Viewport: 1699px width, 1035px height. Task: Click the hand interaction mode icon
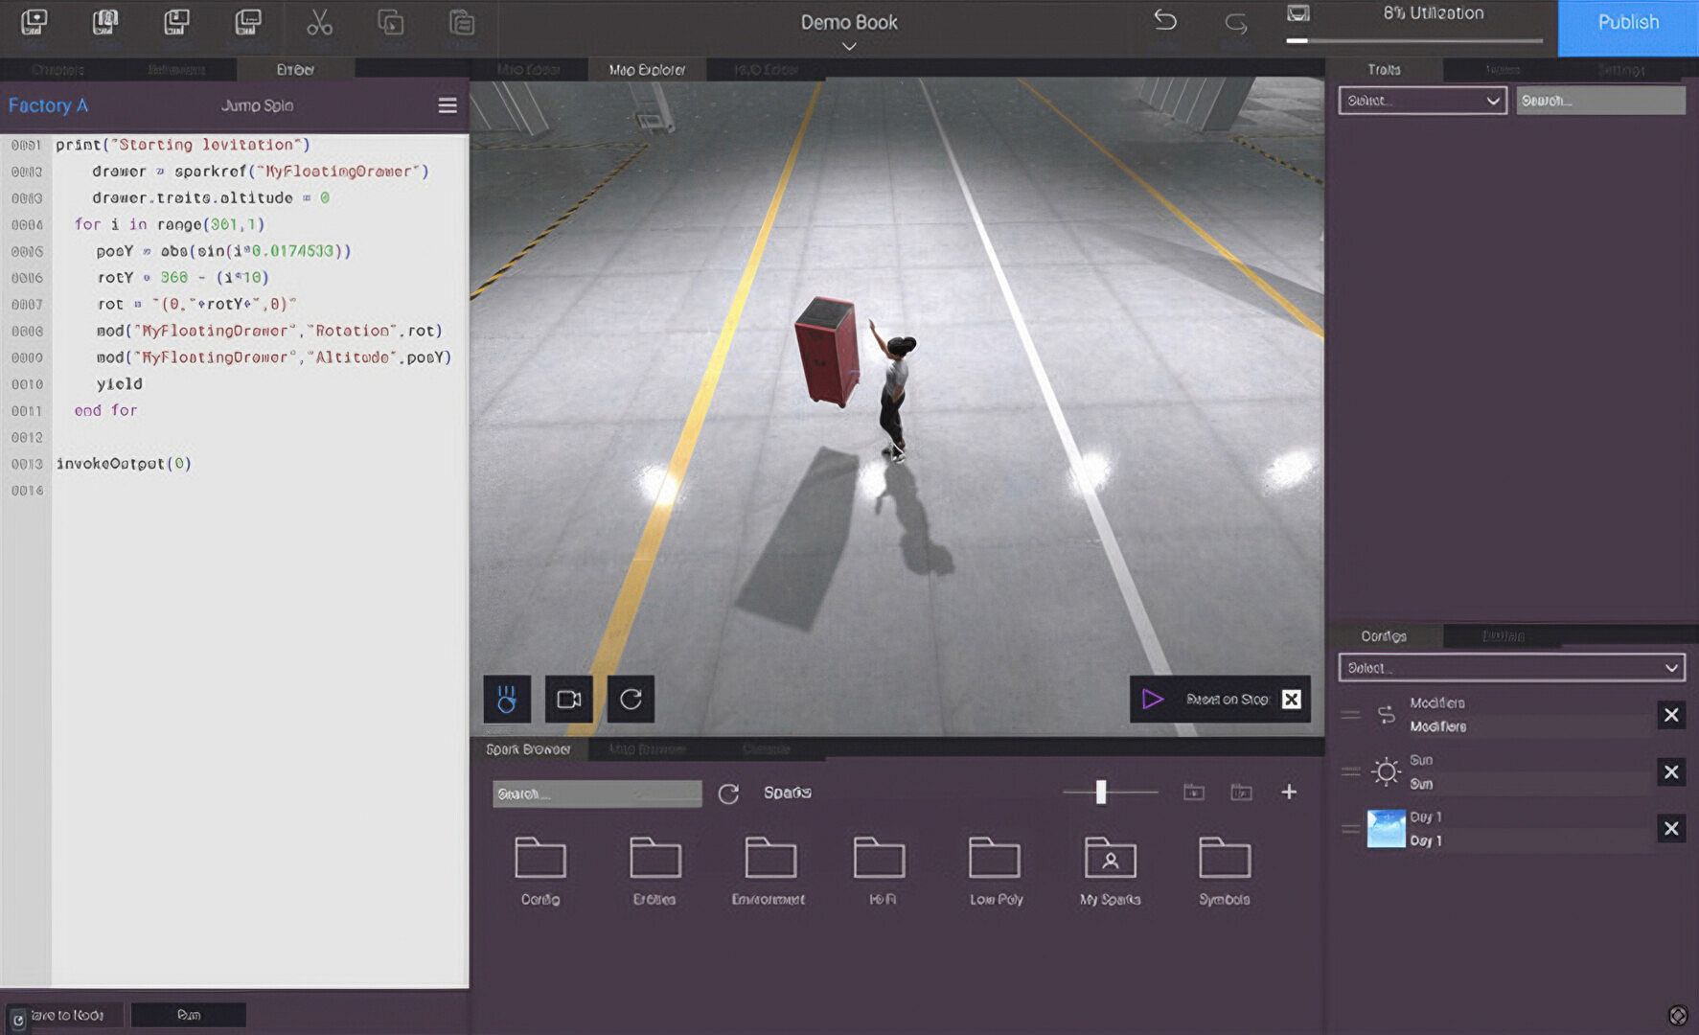click(x=507, y=699)
